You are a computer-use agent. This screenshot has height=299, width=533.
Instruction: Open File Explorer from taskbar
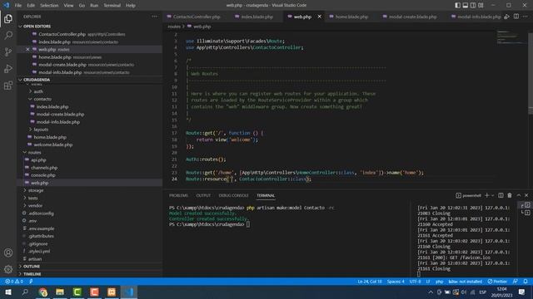pos(60,292)
